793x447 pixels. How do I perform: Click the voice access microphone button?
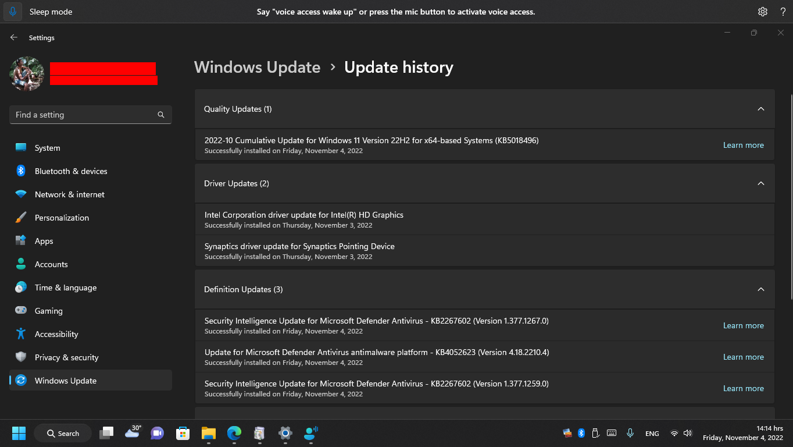[13, 12]
